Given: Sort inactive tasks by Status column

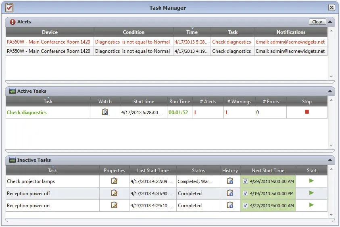Looking at the screenshot, I should [x=198, y=171].
